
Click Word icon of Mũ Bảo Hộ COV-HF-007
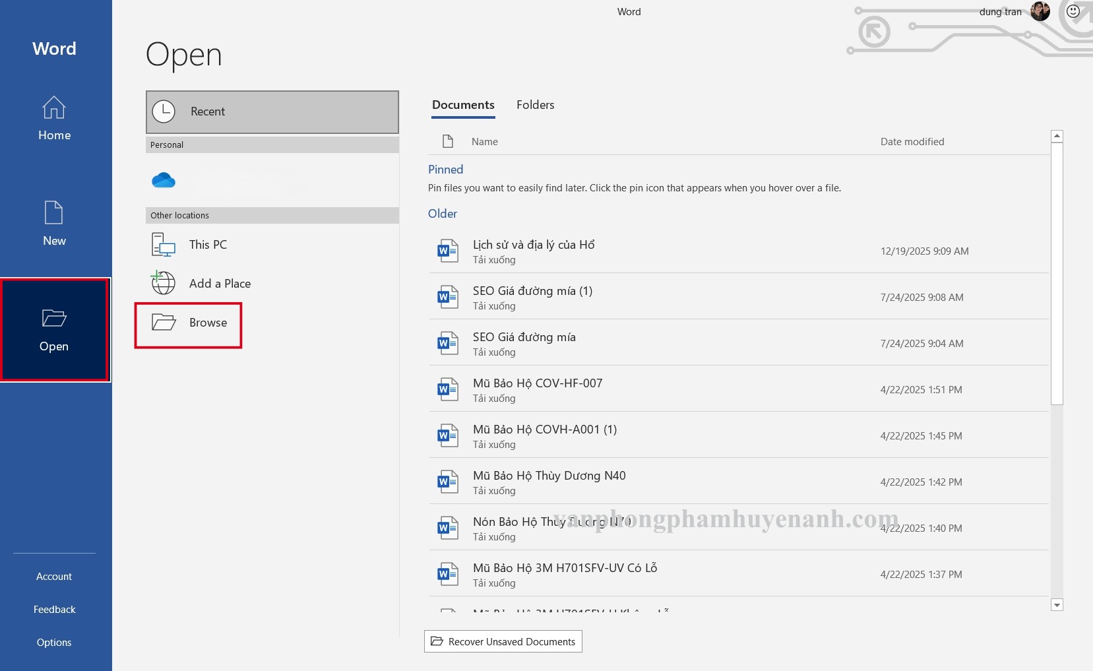448,389
